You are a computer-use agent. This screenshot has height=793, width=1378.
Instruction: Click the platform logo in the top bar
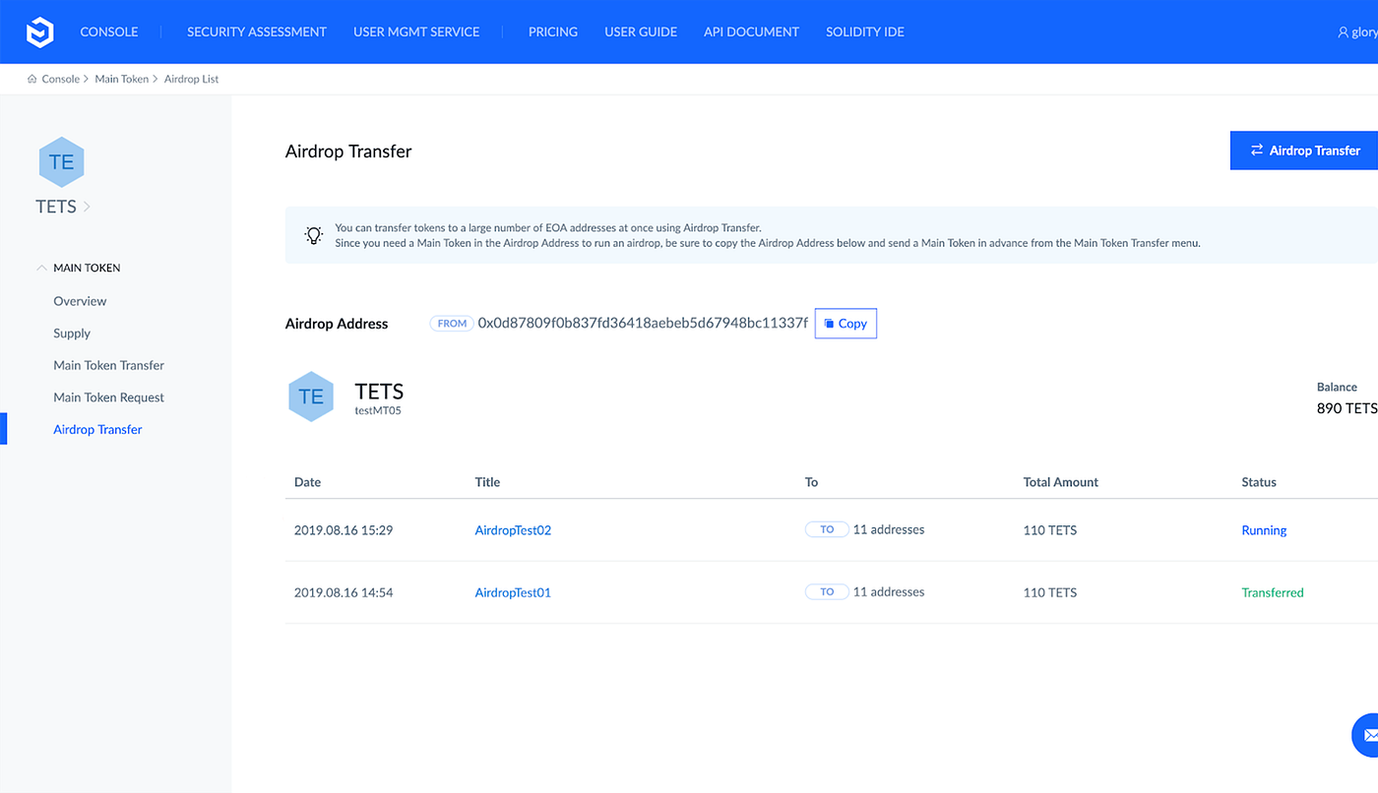[39, 32]
